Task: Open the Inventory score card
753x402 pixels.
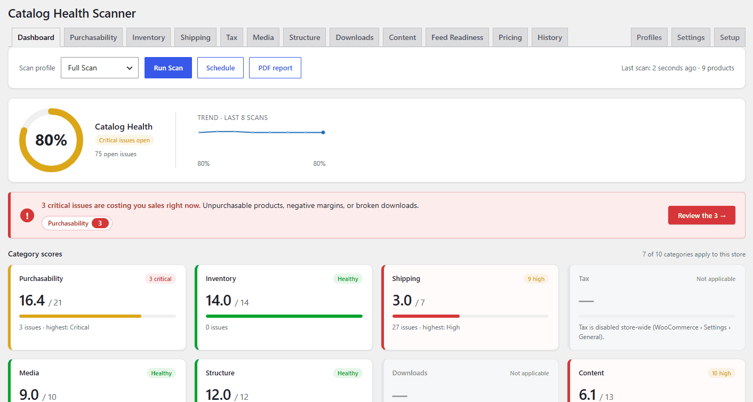Action: click(284, 307)
